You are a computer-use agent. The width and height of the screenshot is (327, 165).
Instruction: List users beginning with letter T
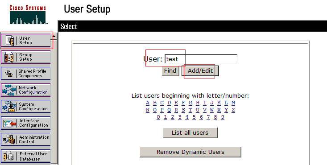tap(190, 110)
